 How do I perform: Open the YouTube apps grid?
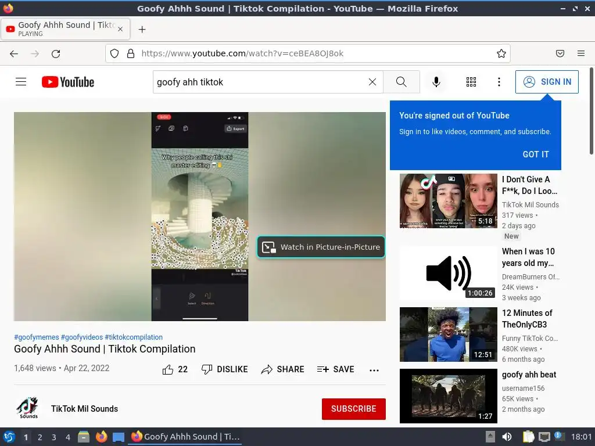point(471,82)
